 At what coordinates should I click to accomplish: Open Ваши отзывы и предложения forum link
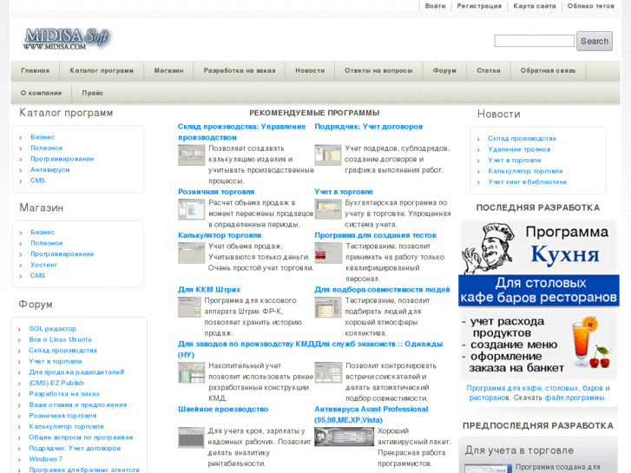[x=77, y=405]
